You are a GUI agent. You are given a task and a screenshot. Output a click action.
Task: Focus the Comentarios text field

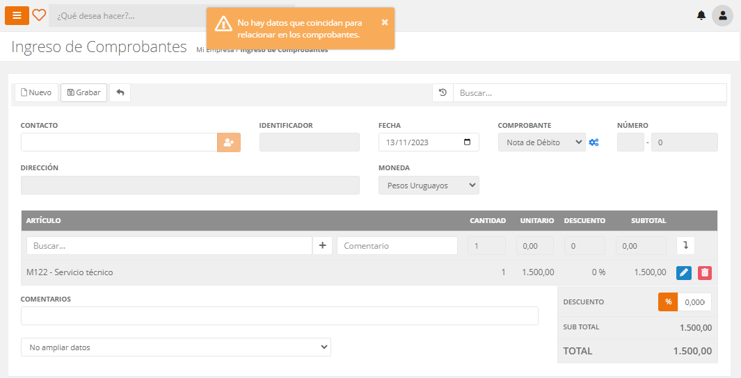pyautogui.click(x=279, y=316)
